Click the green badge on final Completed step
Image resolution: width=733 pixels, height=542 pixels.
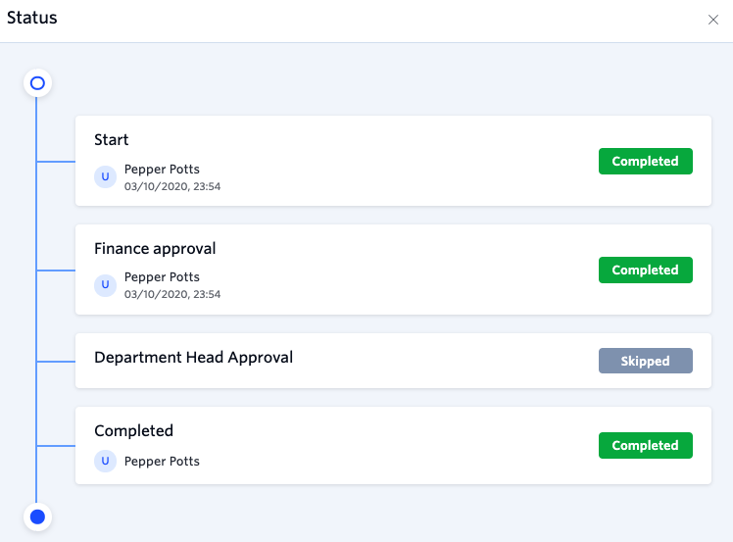pos(645,445)
